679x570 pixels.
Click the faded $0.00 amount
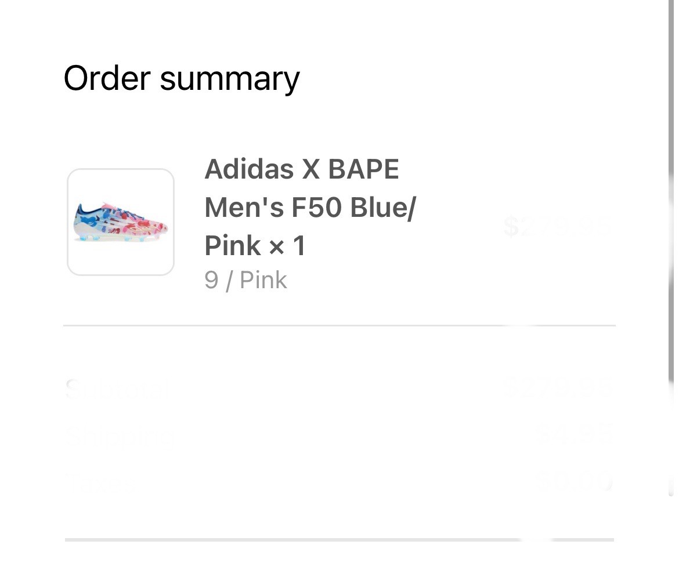[x=573, y=480]
